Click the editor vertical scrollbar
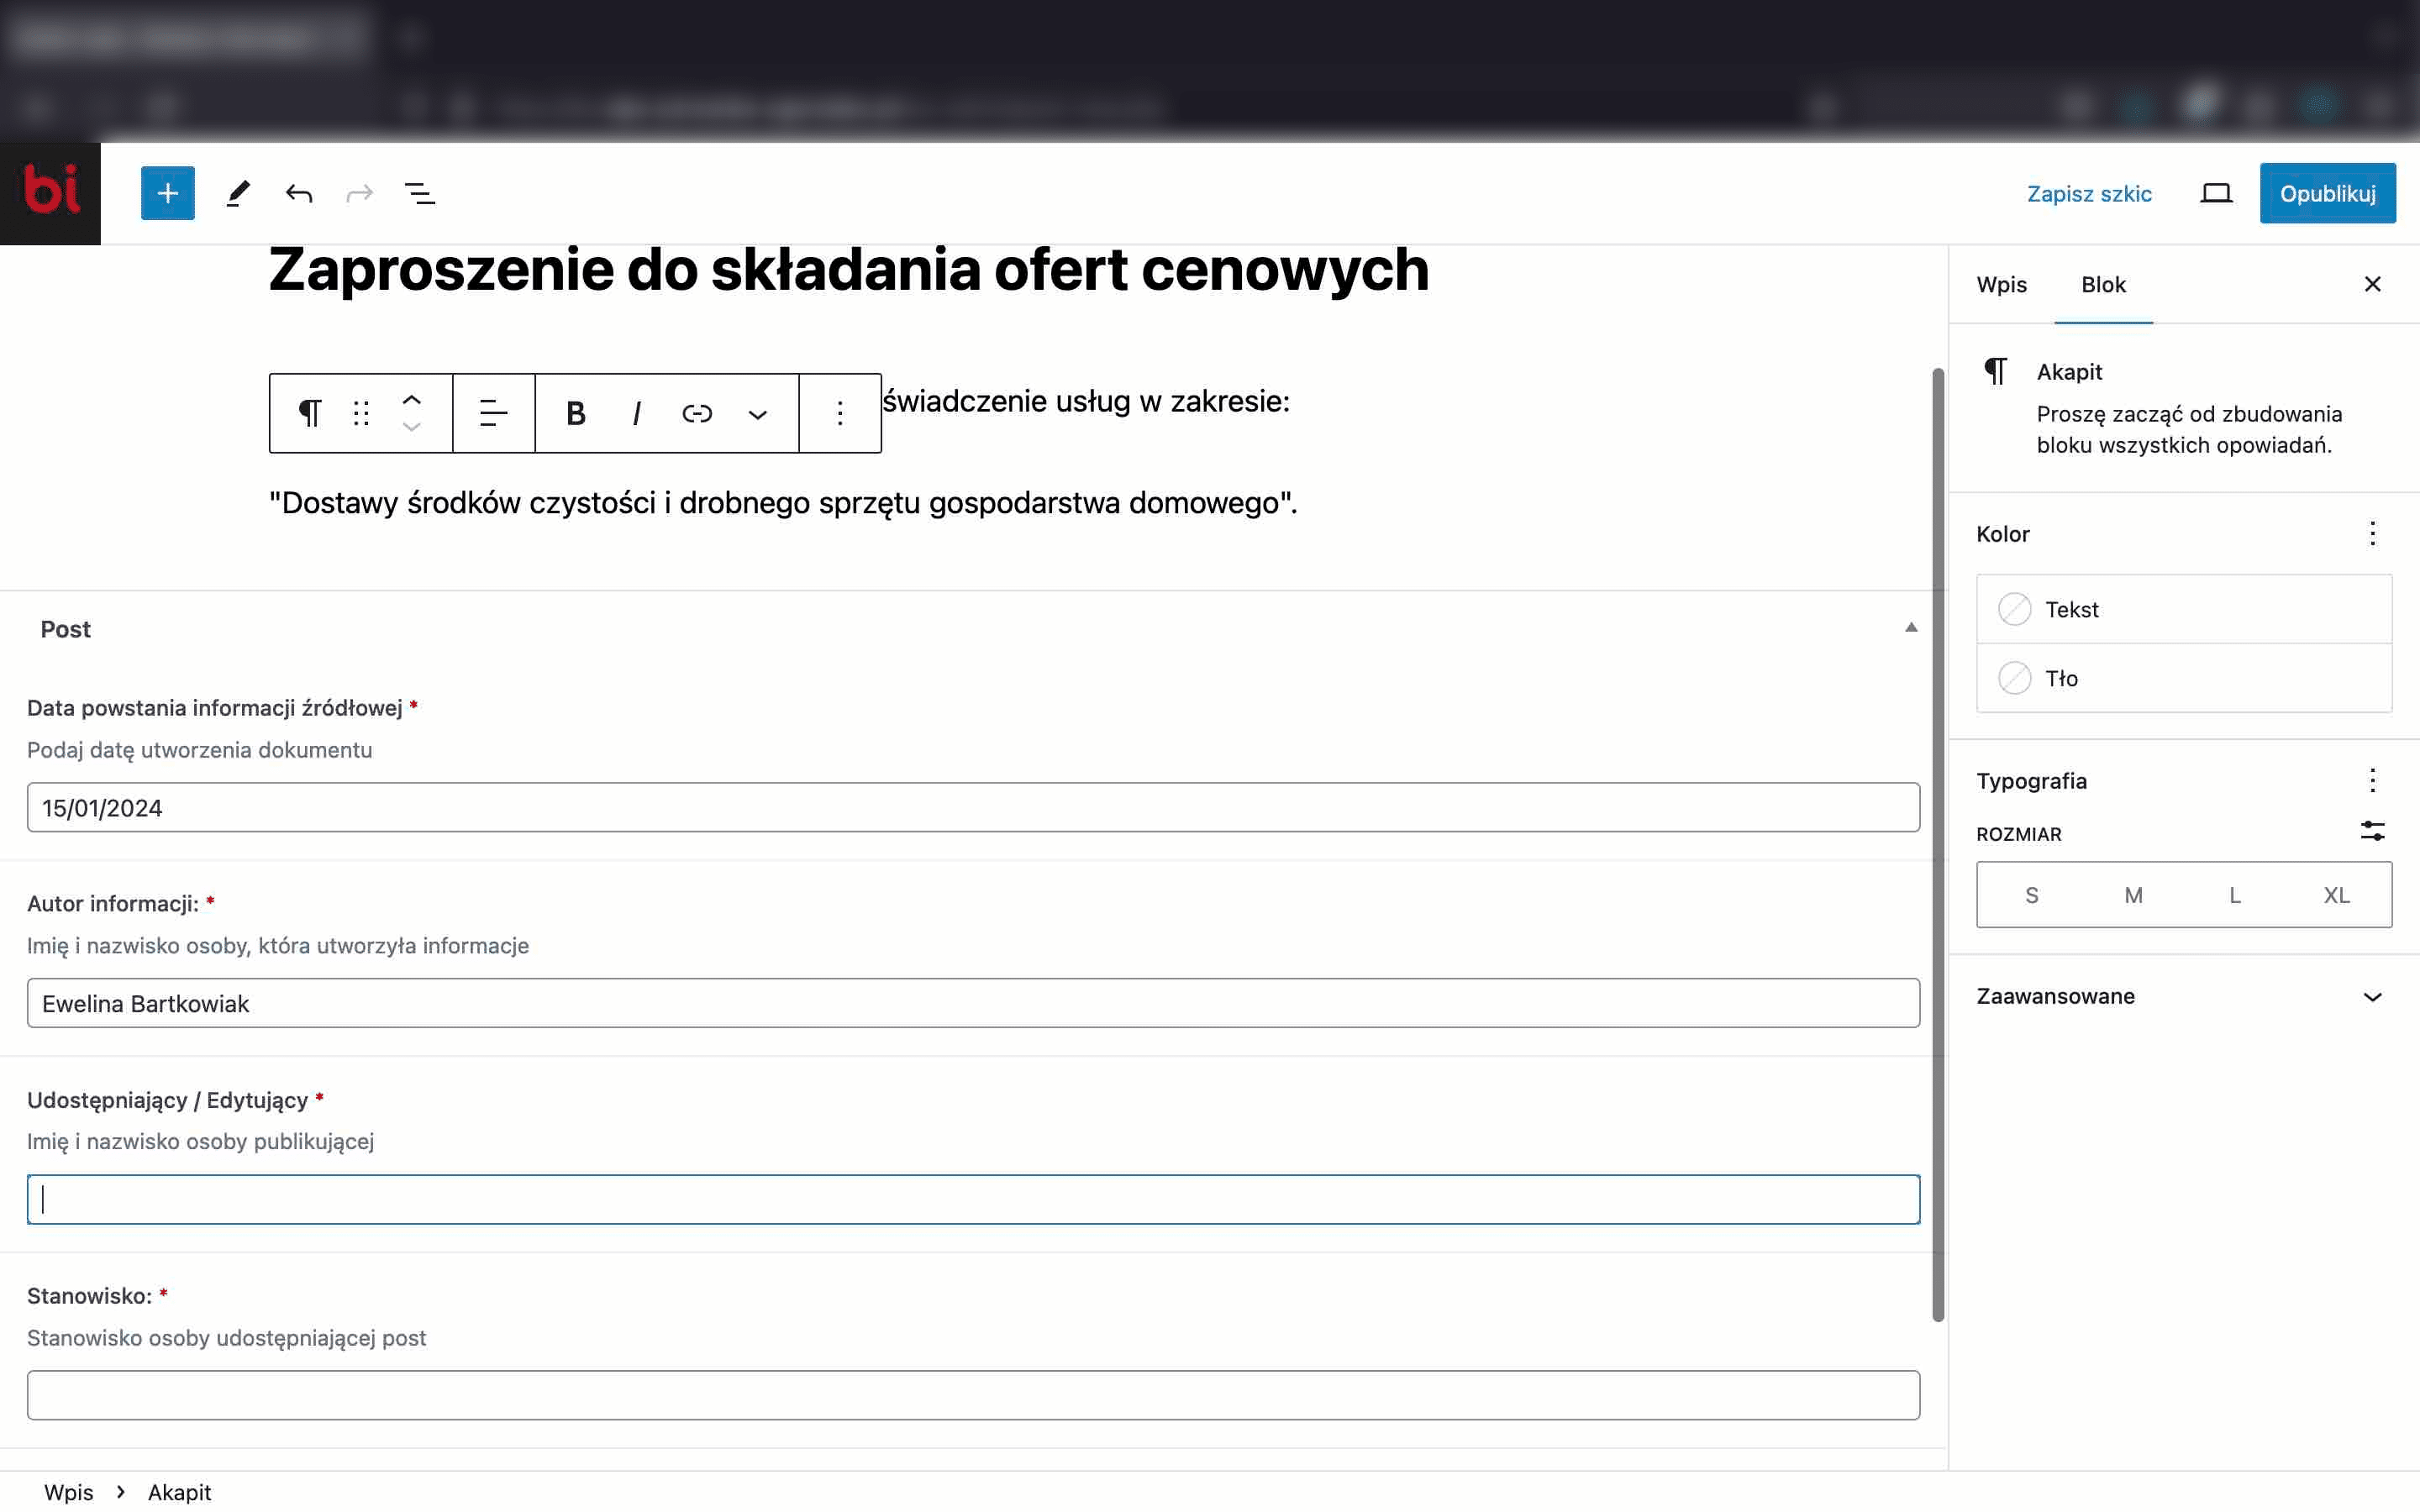 (1937, 845)
